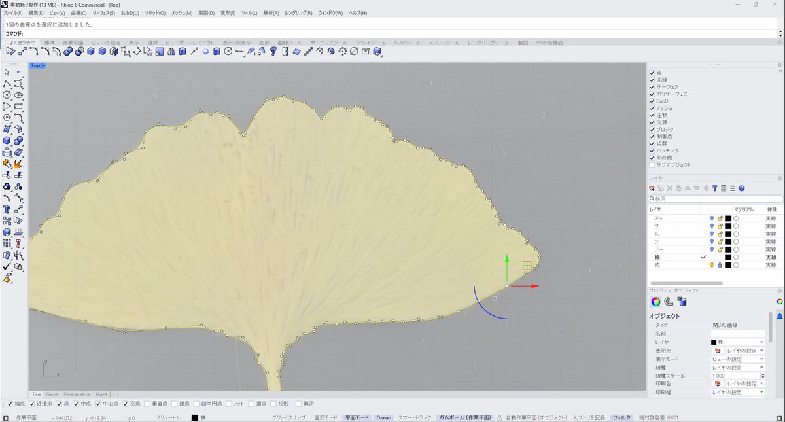Image resolution: width=785 pixels, height=422 pixels.
Task: Click black color swatch of 株 layer
Action: (728, 257)
